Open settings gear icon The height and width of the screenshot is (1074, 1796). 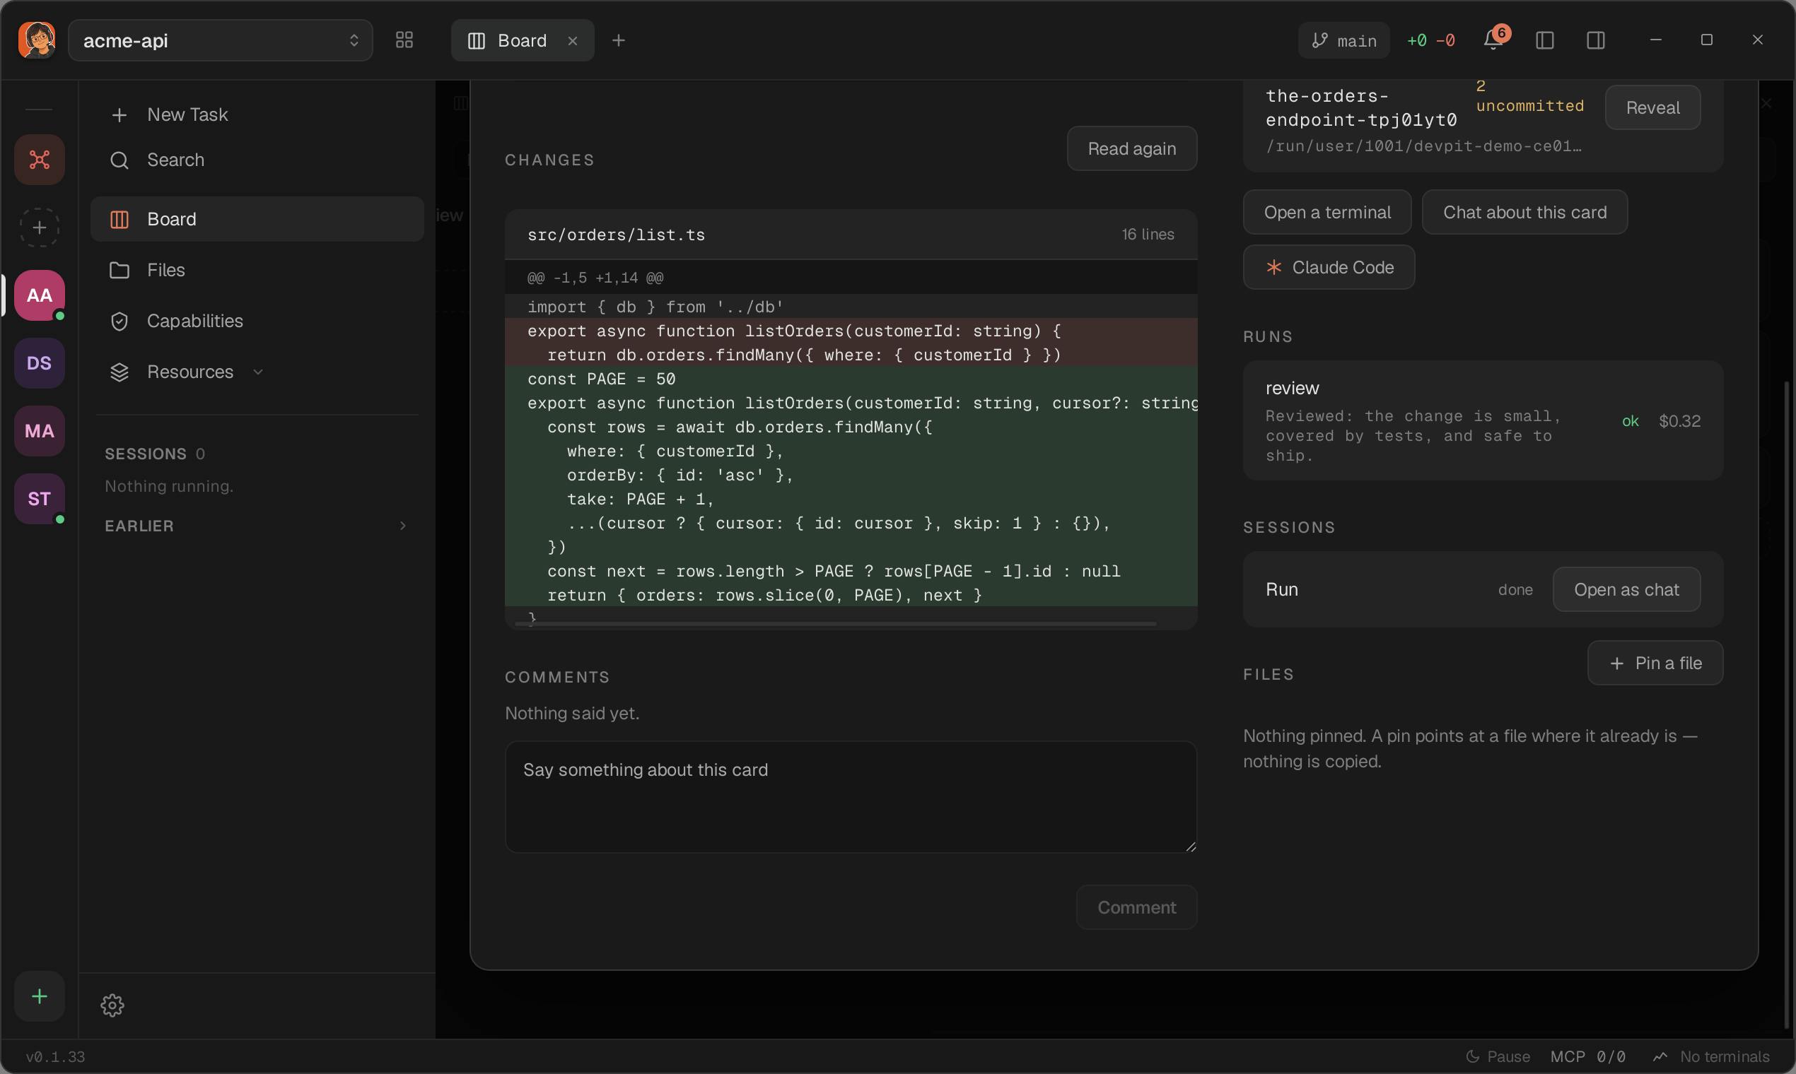(x=112, y=1005)
